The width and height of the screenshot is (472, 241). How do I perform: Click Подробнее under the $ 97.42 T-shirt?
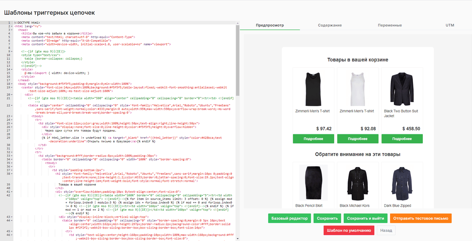click(x=313, y=139)
